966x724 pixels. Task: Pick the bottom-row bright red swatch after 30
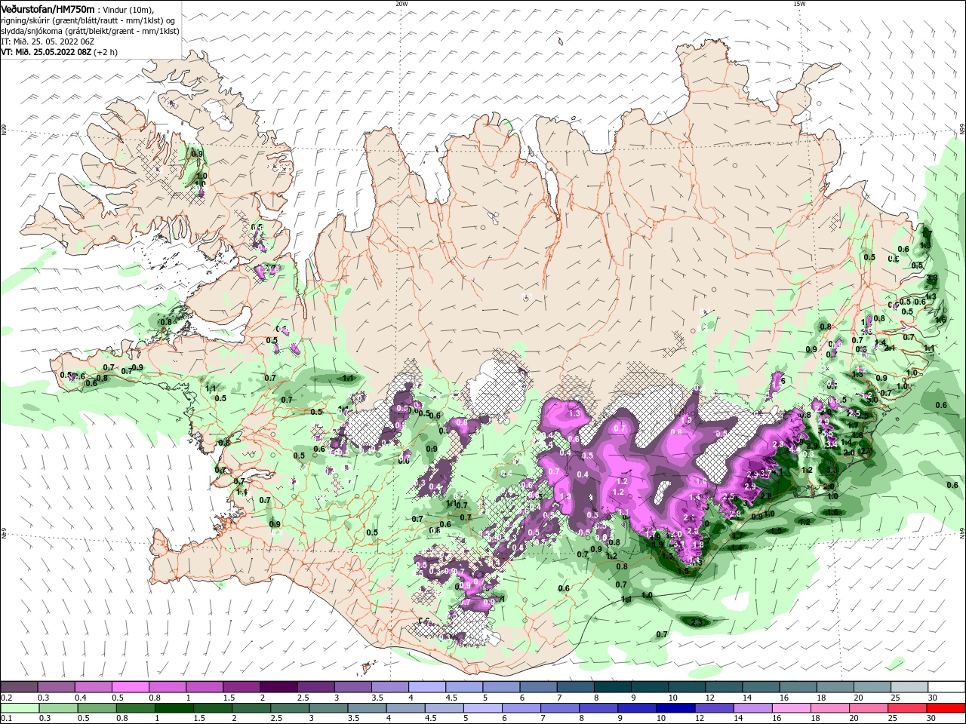[x=946, y=708]
